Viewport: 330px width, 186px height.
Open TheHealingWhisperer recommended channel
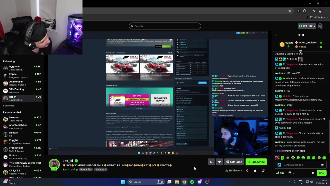tap(22, 165)
